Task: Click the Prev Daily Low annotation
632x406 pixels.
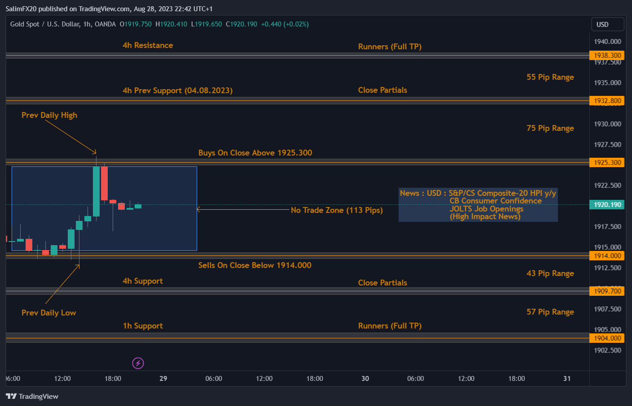Action: point(48,313)
